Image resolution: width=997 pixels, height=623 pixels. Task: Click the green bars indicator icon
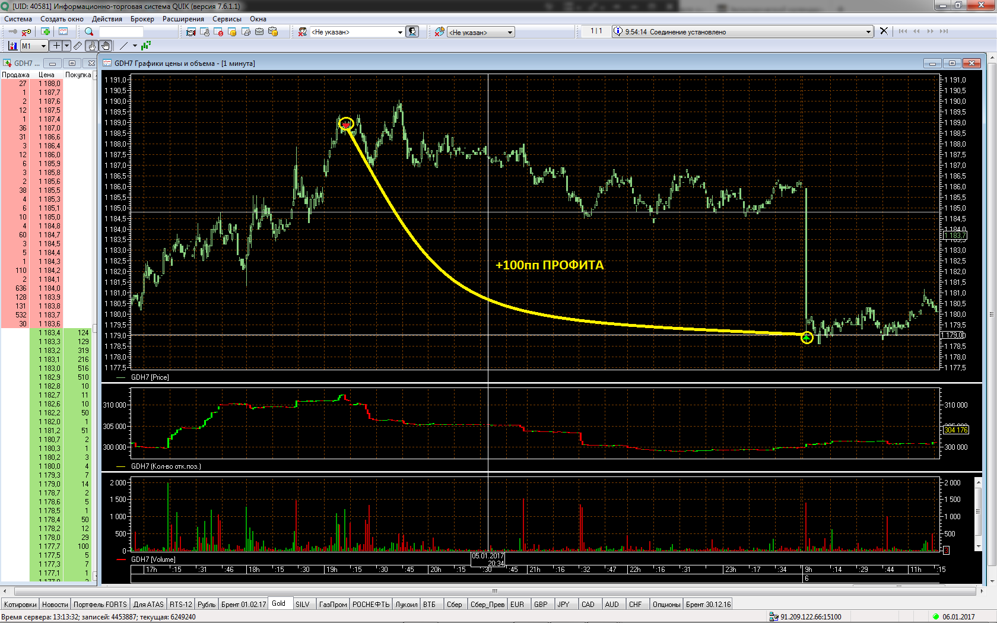coord(146,46)
